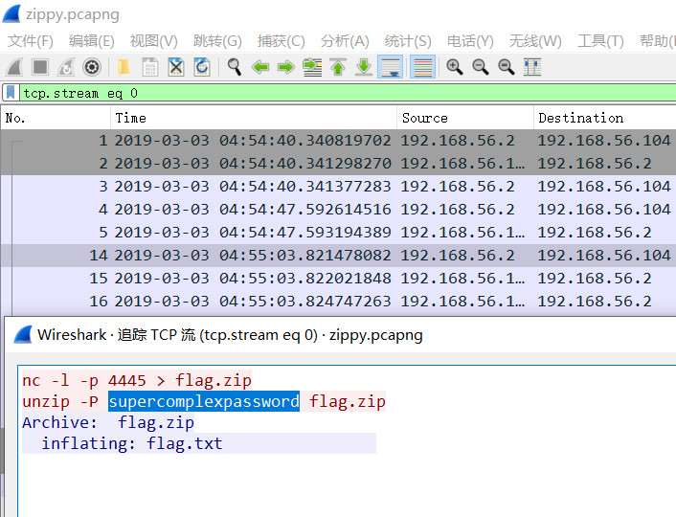Open the 工具(T) menu
This screenshot has width=676, height=517.
tap(600, 41)
